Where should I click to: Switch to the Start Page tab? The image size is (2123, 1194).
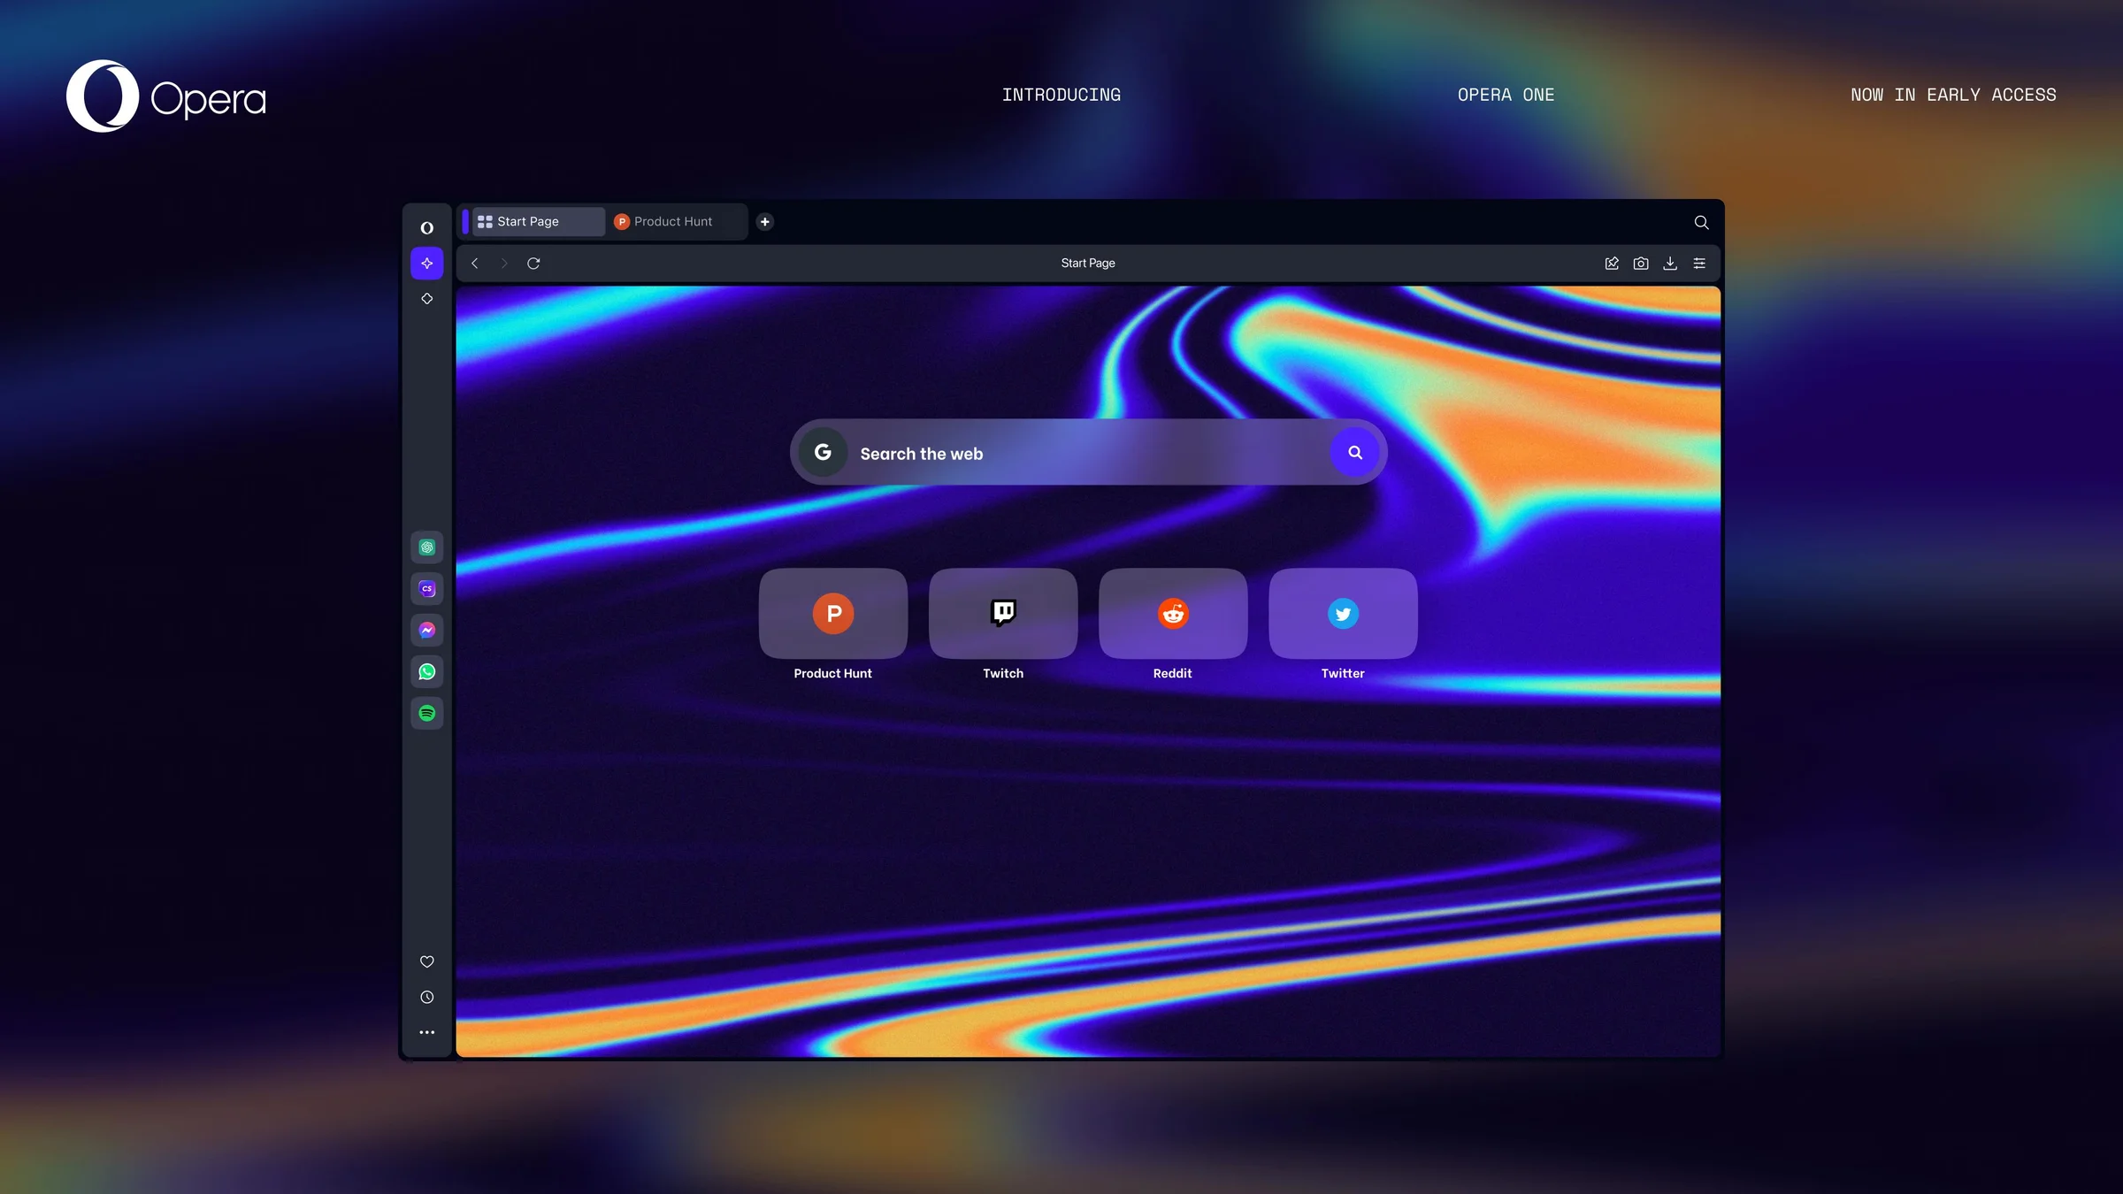point(538,222)
